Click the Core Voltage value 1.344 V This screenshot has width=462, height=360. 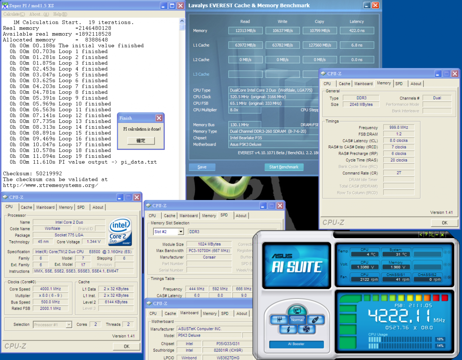point(94,241)
